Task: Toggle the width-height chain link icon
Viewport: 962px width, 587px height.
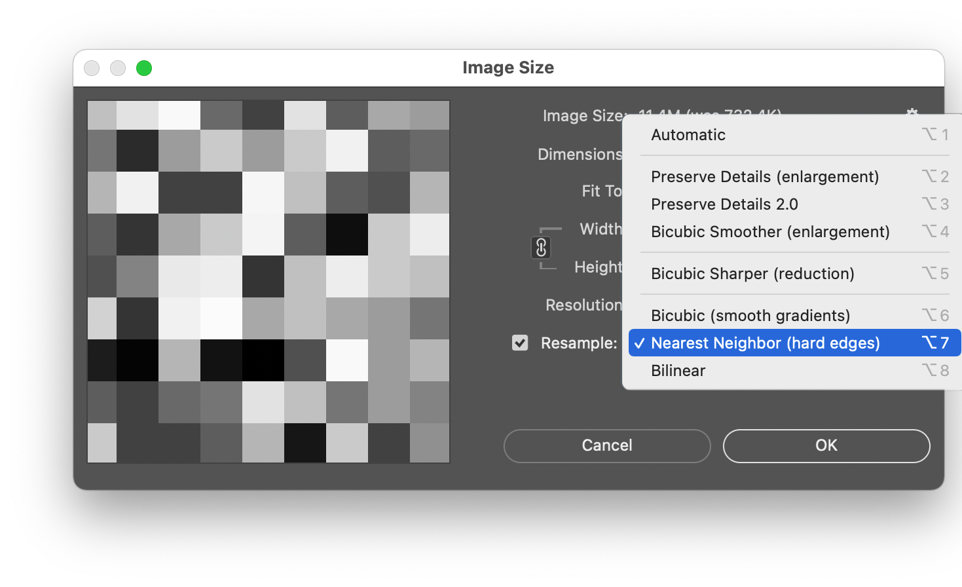Action: point(542,248)
